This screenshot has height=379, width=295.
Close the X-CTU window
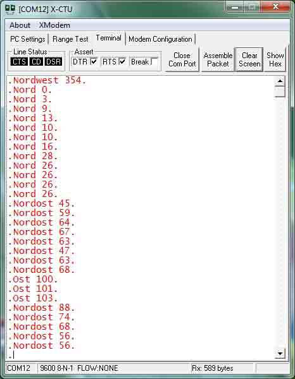pos(275,7)
